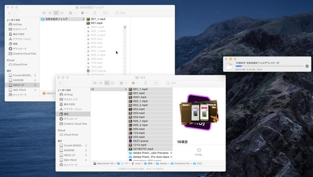Viewport: 313px width, 177px height.
Task: Switch 名称未設定フォルダ window to icon view
Action: pos(44,13)
